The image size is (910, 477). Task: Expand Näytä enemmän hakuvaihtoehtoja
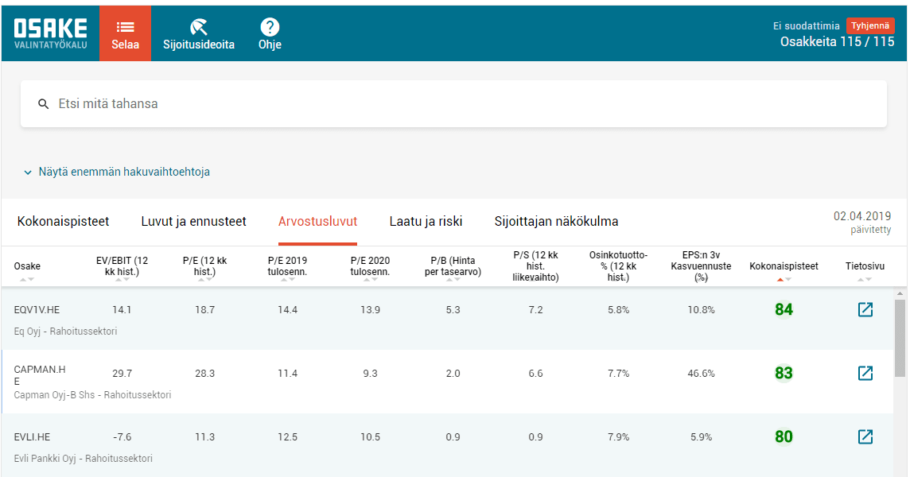point(117,172)
